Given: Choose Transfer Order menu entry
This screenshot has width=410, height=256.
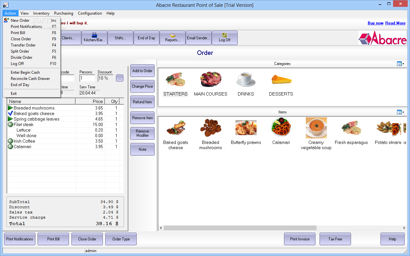Looking at the screenshot, I should [31, 45].
